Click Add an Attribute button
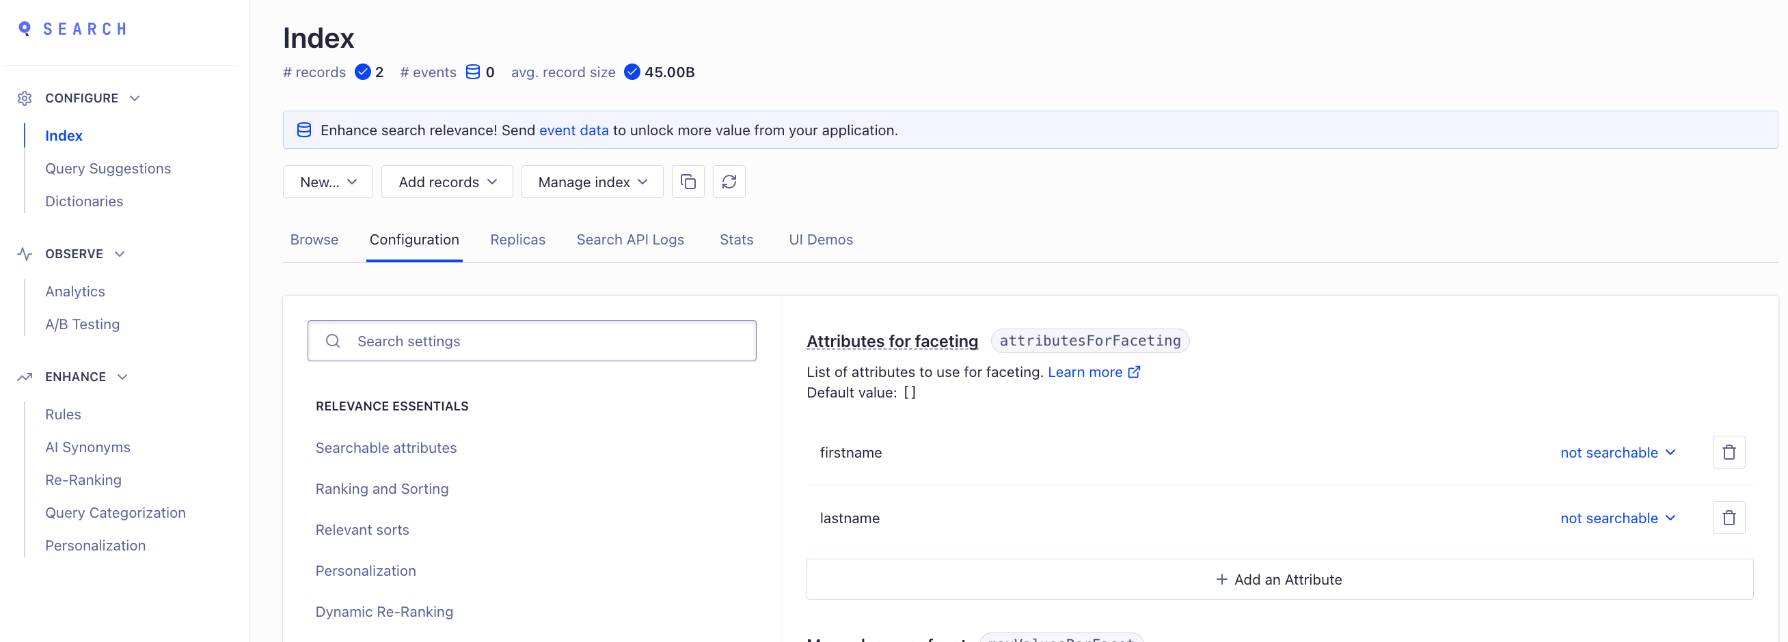The width and height of the screenshot is (1788, 642). [1279, 579]
